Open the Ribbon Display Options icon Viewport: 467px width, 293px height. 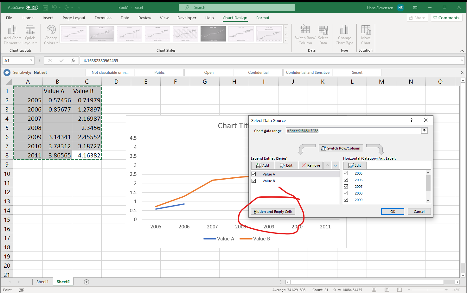tap(415, 7)
